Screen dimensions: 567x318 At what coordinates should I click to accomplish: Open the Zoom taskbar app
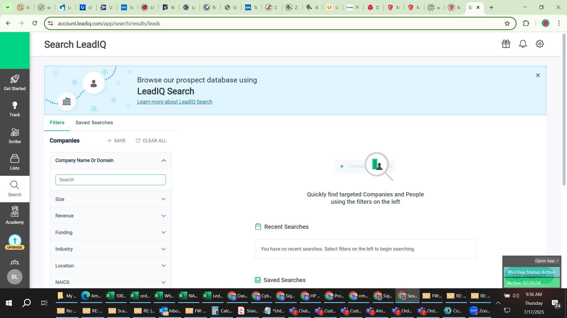[480, 311]
